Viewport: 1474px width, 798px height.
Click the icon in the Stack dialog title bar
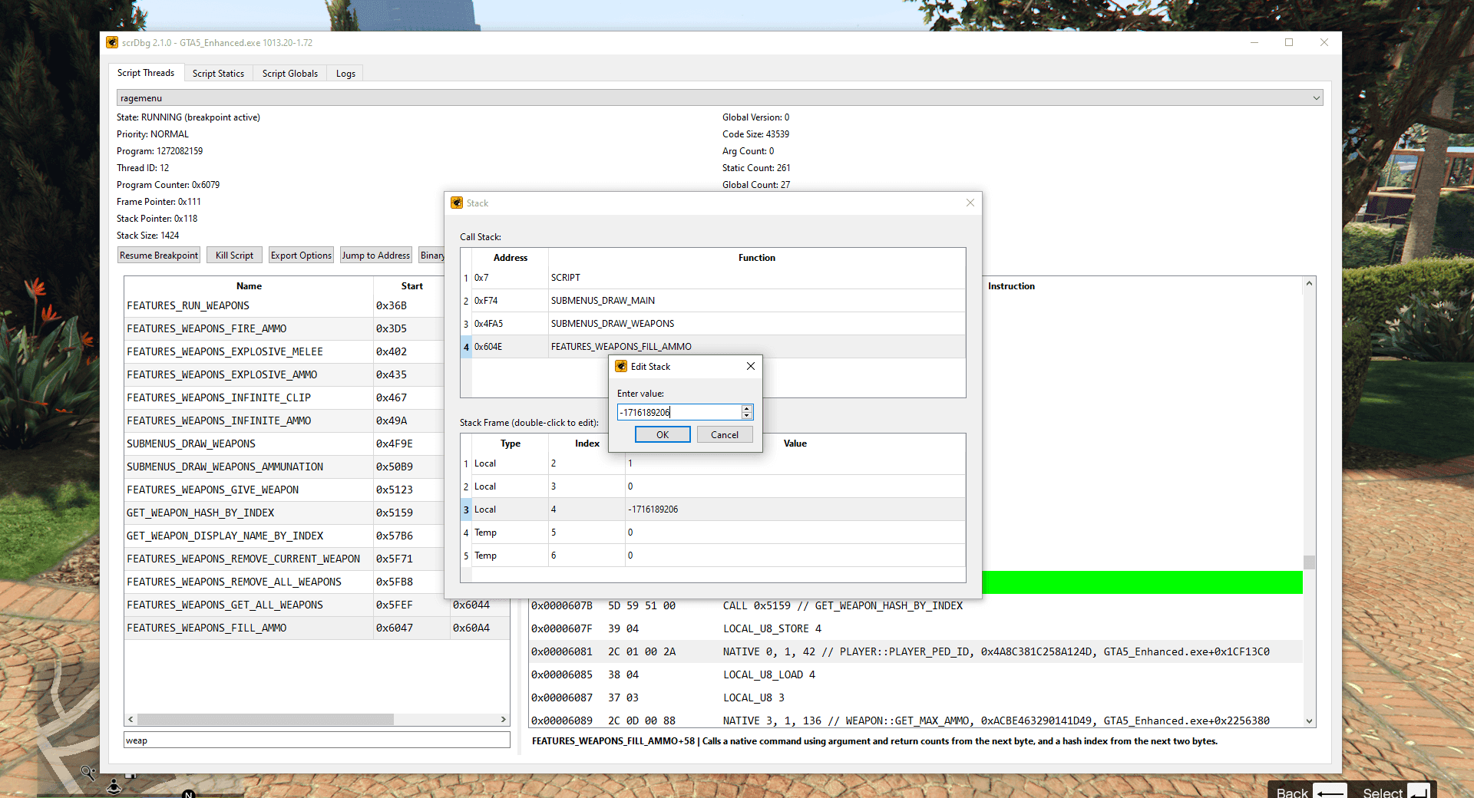point(458,203)
